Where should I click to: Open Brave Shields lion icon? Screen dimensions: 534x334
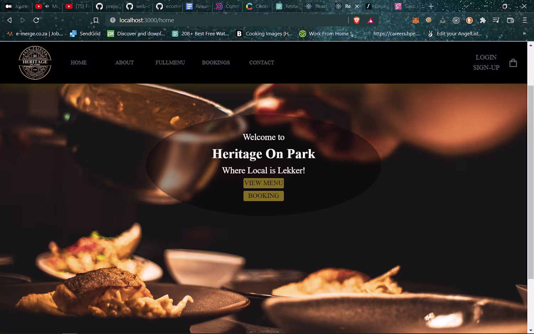357,20
